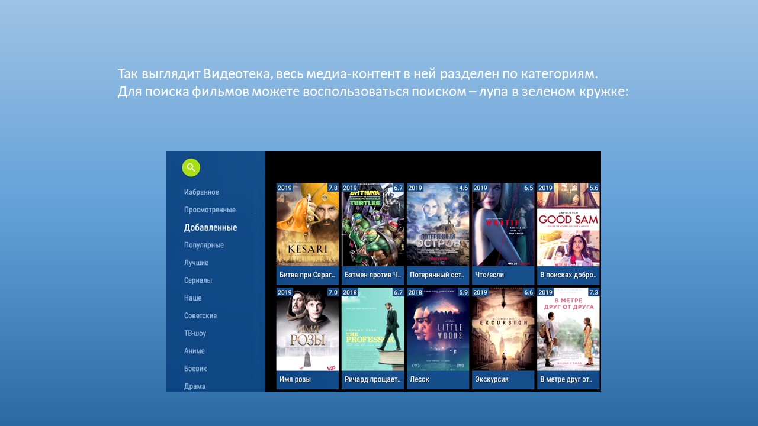758x426 pixels.
Task: Open the Лучшие category
Action: 196,263
